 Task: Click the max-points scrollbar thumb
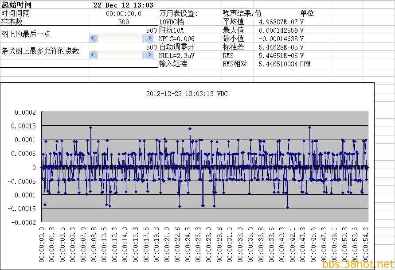tap(144, 55)
